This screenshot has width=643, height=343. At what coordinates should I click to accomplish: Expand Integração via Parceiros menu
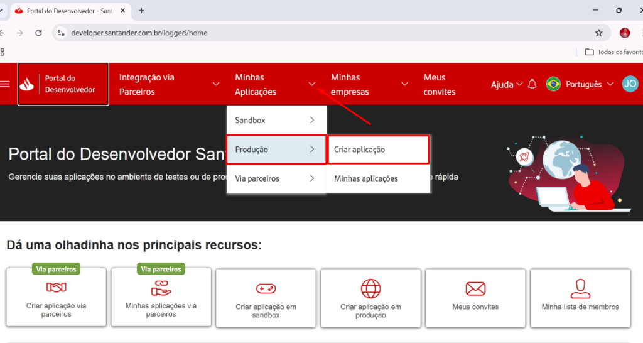pos(170,84)
